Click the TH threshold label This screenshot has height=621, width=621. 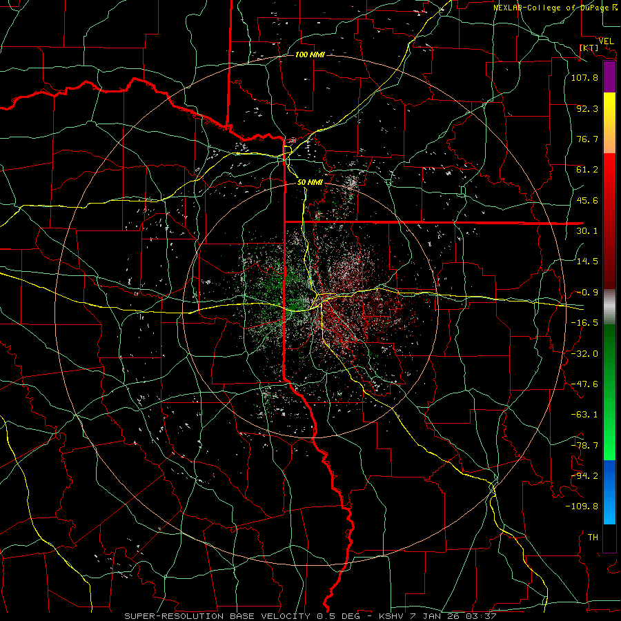tap(593, 538)
